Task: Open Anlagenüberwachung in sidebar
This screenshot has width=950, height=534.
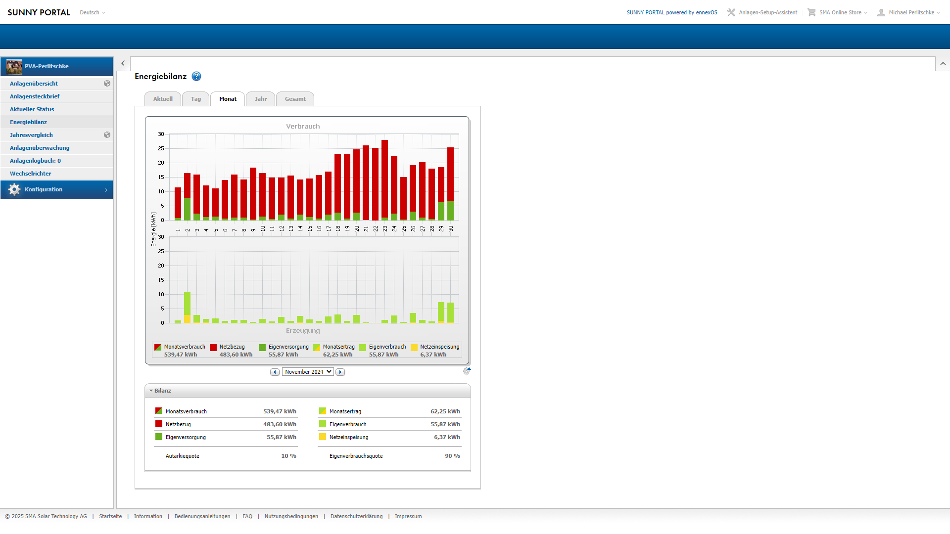Action: tap(40, 148)
